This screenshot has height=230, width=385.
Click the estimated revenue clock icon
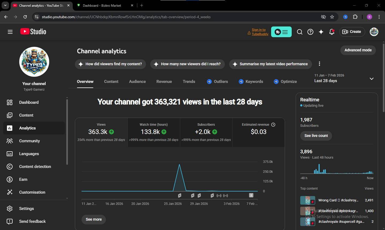click(x=273, y=125)
